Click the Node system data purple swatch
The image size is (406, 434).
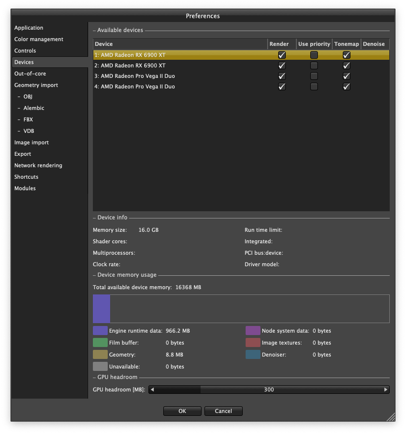pyautogui.click(x=253, y=331)
